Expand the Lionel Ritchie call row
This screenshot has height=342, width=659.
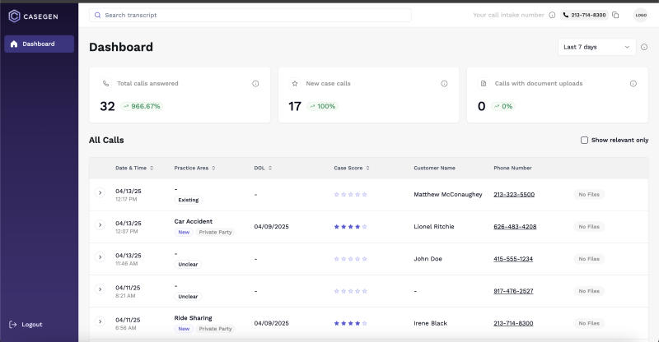point(100,225)
